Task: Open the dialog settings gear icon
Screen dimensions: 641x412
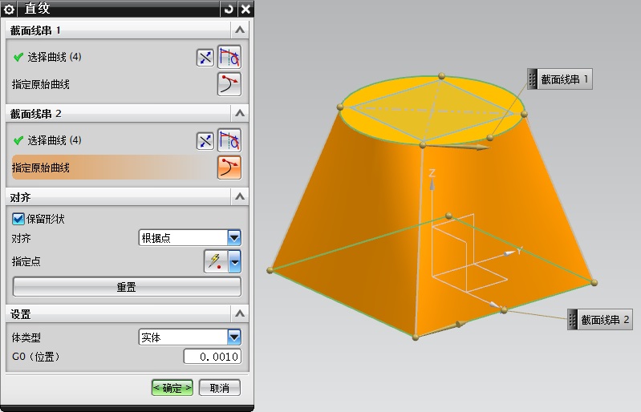Action: point(9,9)
